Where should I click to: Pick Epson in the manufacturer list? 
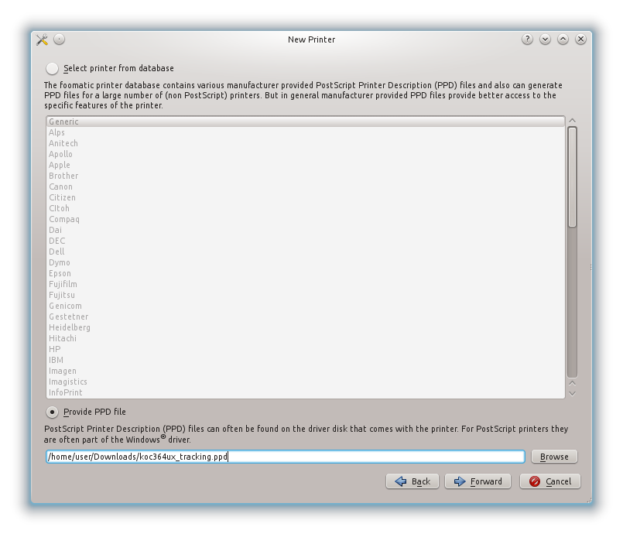(x=60, y=273)
